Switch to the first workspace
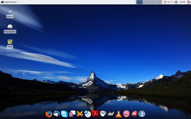This screenshot has height=119, width=191. (x=139, y=2)
